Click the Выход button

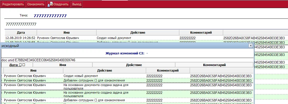tap(77, 4)
